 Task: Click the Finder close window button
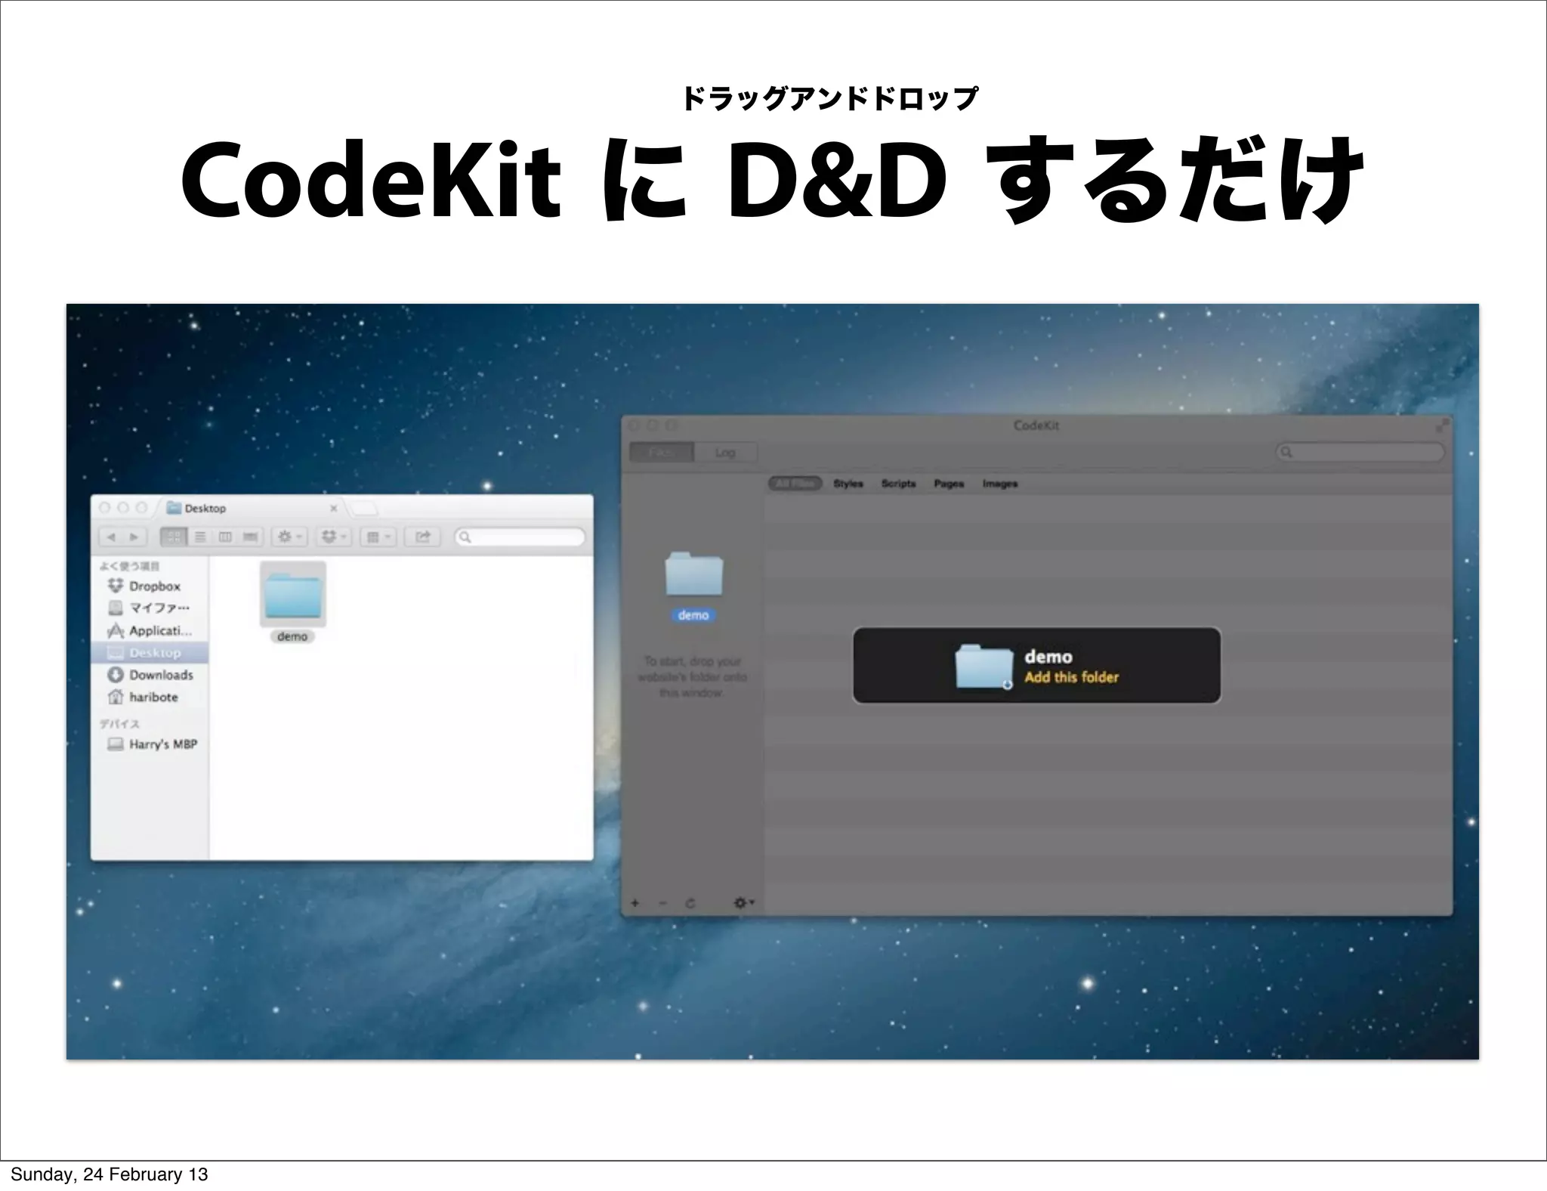coord(105,508)
